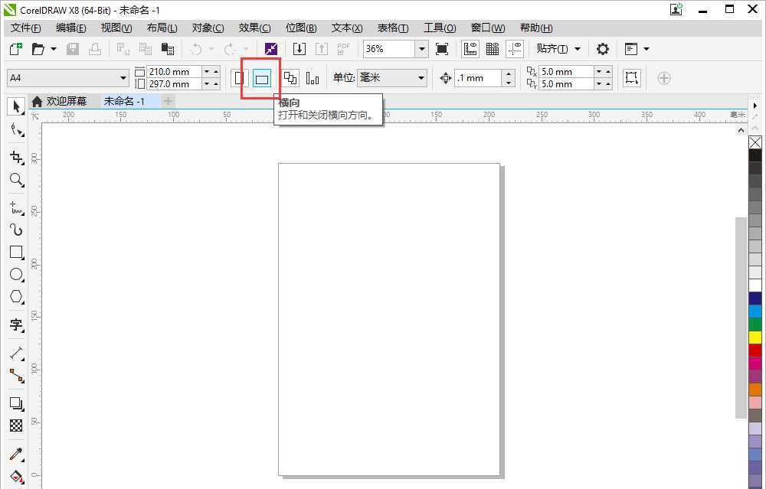
Task: Select the Text tool
Action: pos(16,326)
